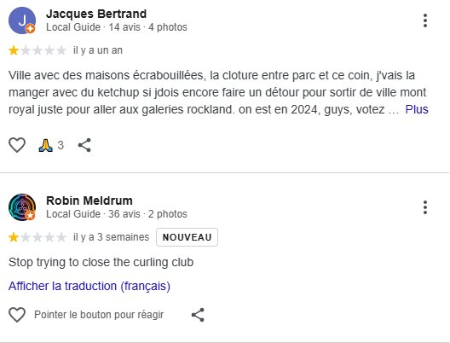This screenshot has height=343, width=450.
Task: Open Robin Meldrum's profile avatar
Action: tap(22, 207)
